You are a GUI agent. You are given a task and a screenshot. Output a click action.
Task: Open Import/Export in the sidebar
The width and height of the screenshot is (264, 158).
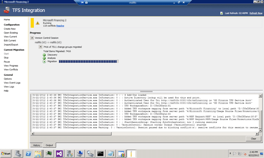11,45
